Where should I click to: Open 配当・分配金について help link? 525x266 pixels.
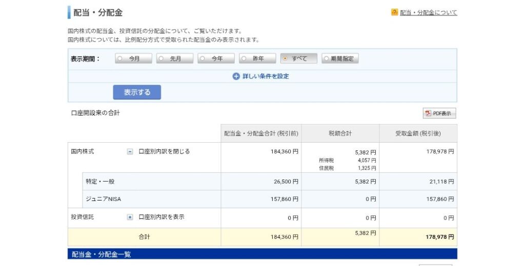428,13
